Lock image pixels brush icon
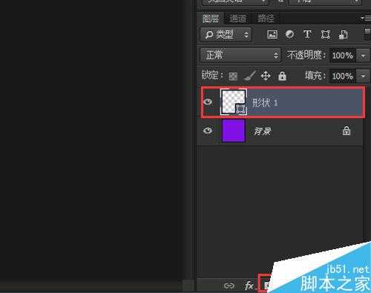Screen dimensions: 371x293 tap(250, 76)
